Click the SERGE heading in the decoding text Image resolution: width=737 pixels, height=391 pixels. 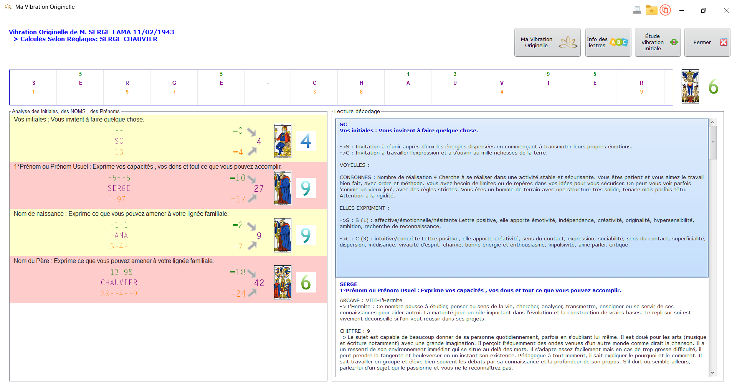[348, 284]
